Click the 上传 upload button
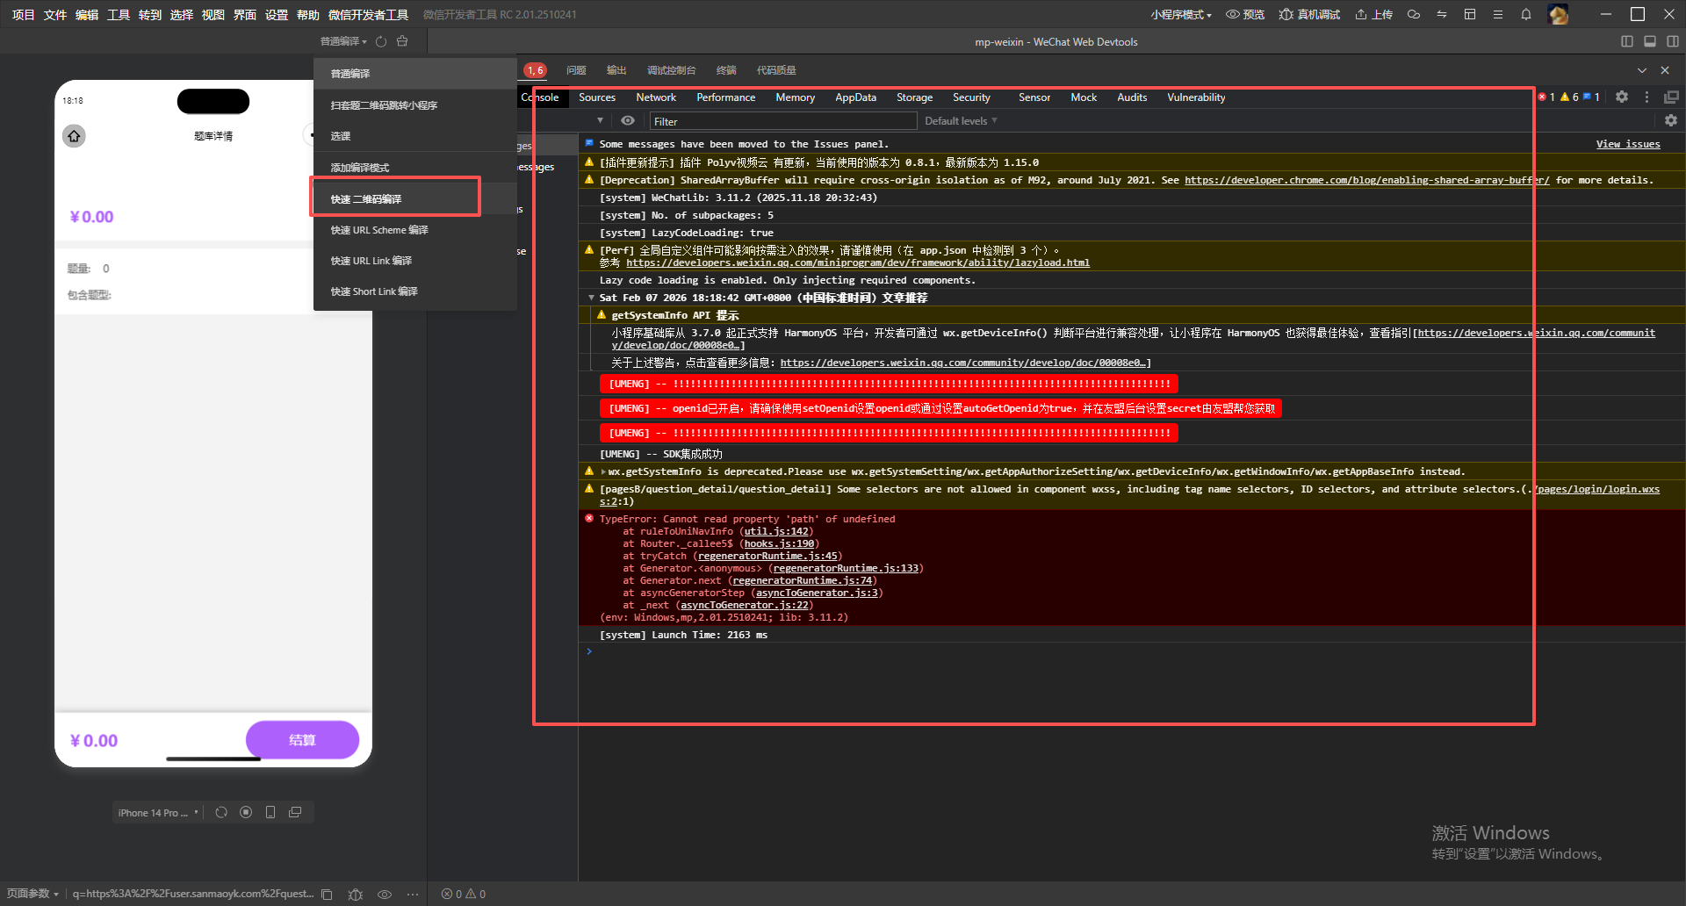Viewport: 1686px width, 906px height. [x=1374, y=14]
